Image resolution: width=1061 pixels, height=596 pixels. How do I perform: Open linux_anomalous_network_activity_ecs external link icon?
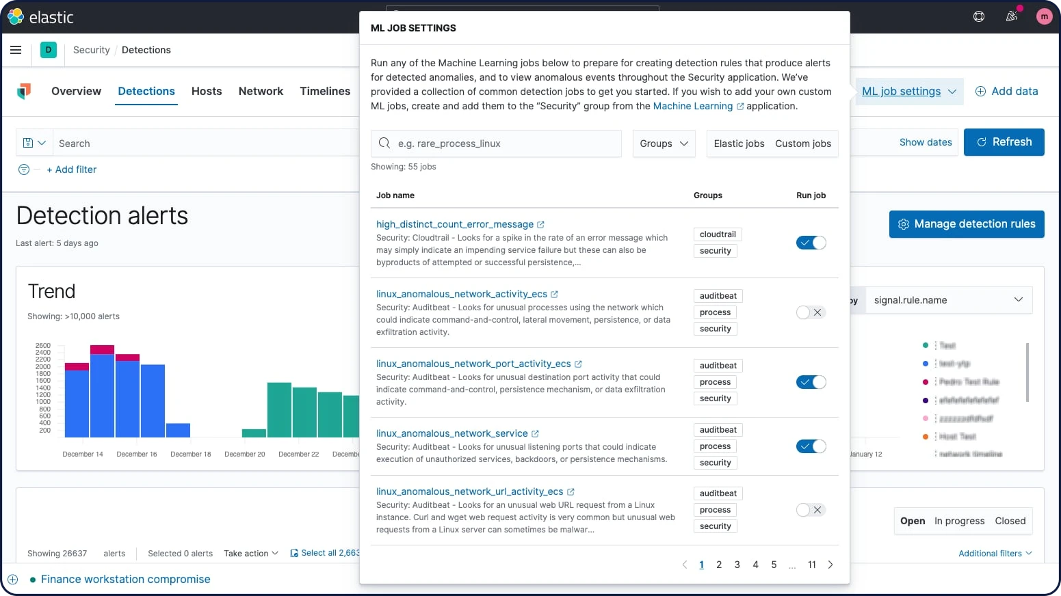[554, 295]
